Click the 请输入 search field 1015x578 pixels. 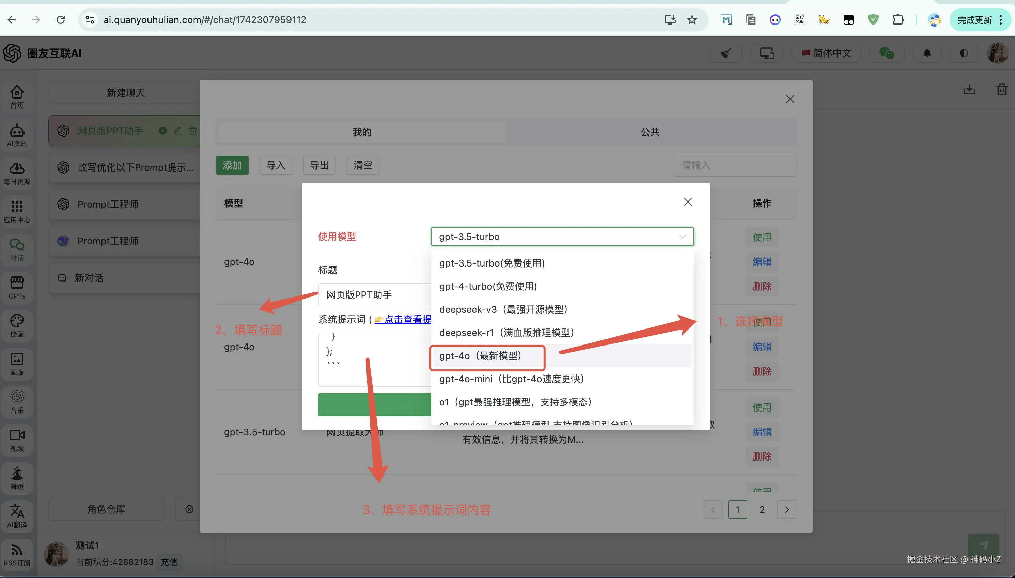[734, 165]
